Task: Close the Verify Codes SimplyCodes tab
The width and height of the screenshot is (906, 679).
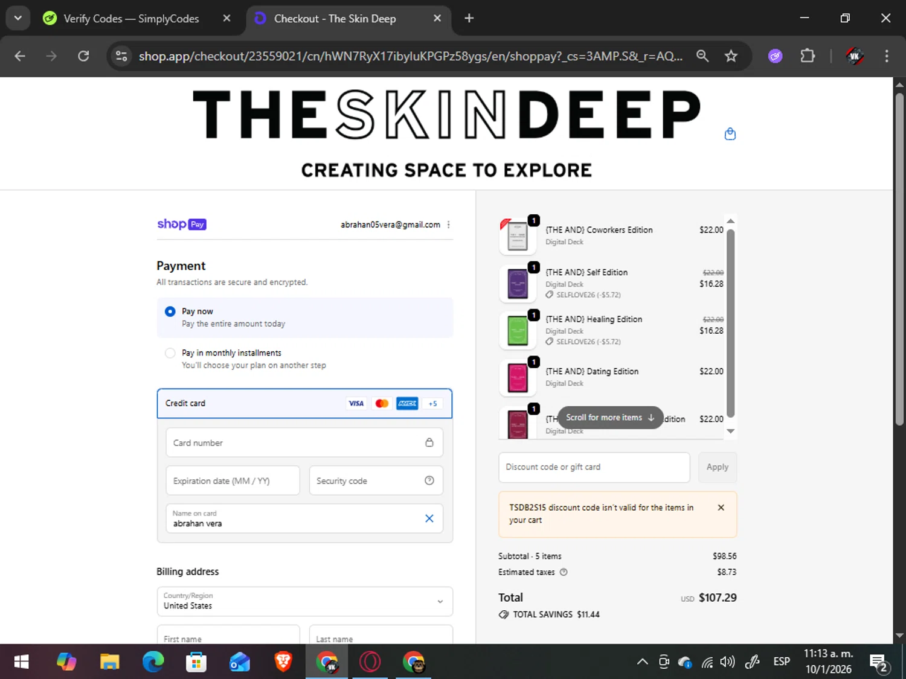Action: [226, 18]
